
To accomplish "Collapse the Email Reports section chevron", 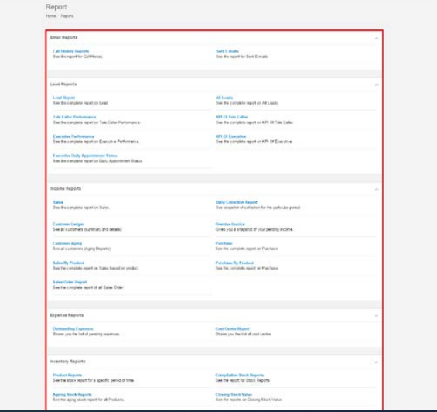I will click(x=377, y=38).
